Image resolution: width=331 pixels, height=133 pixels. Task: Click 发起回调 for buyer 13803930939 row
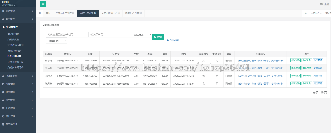[x=318, y=83]
